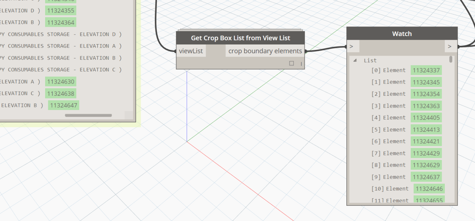
Task: Click the Watch node vertical scrollbar
Action: (451, 59)
